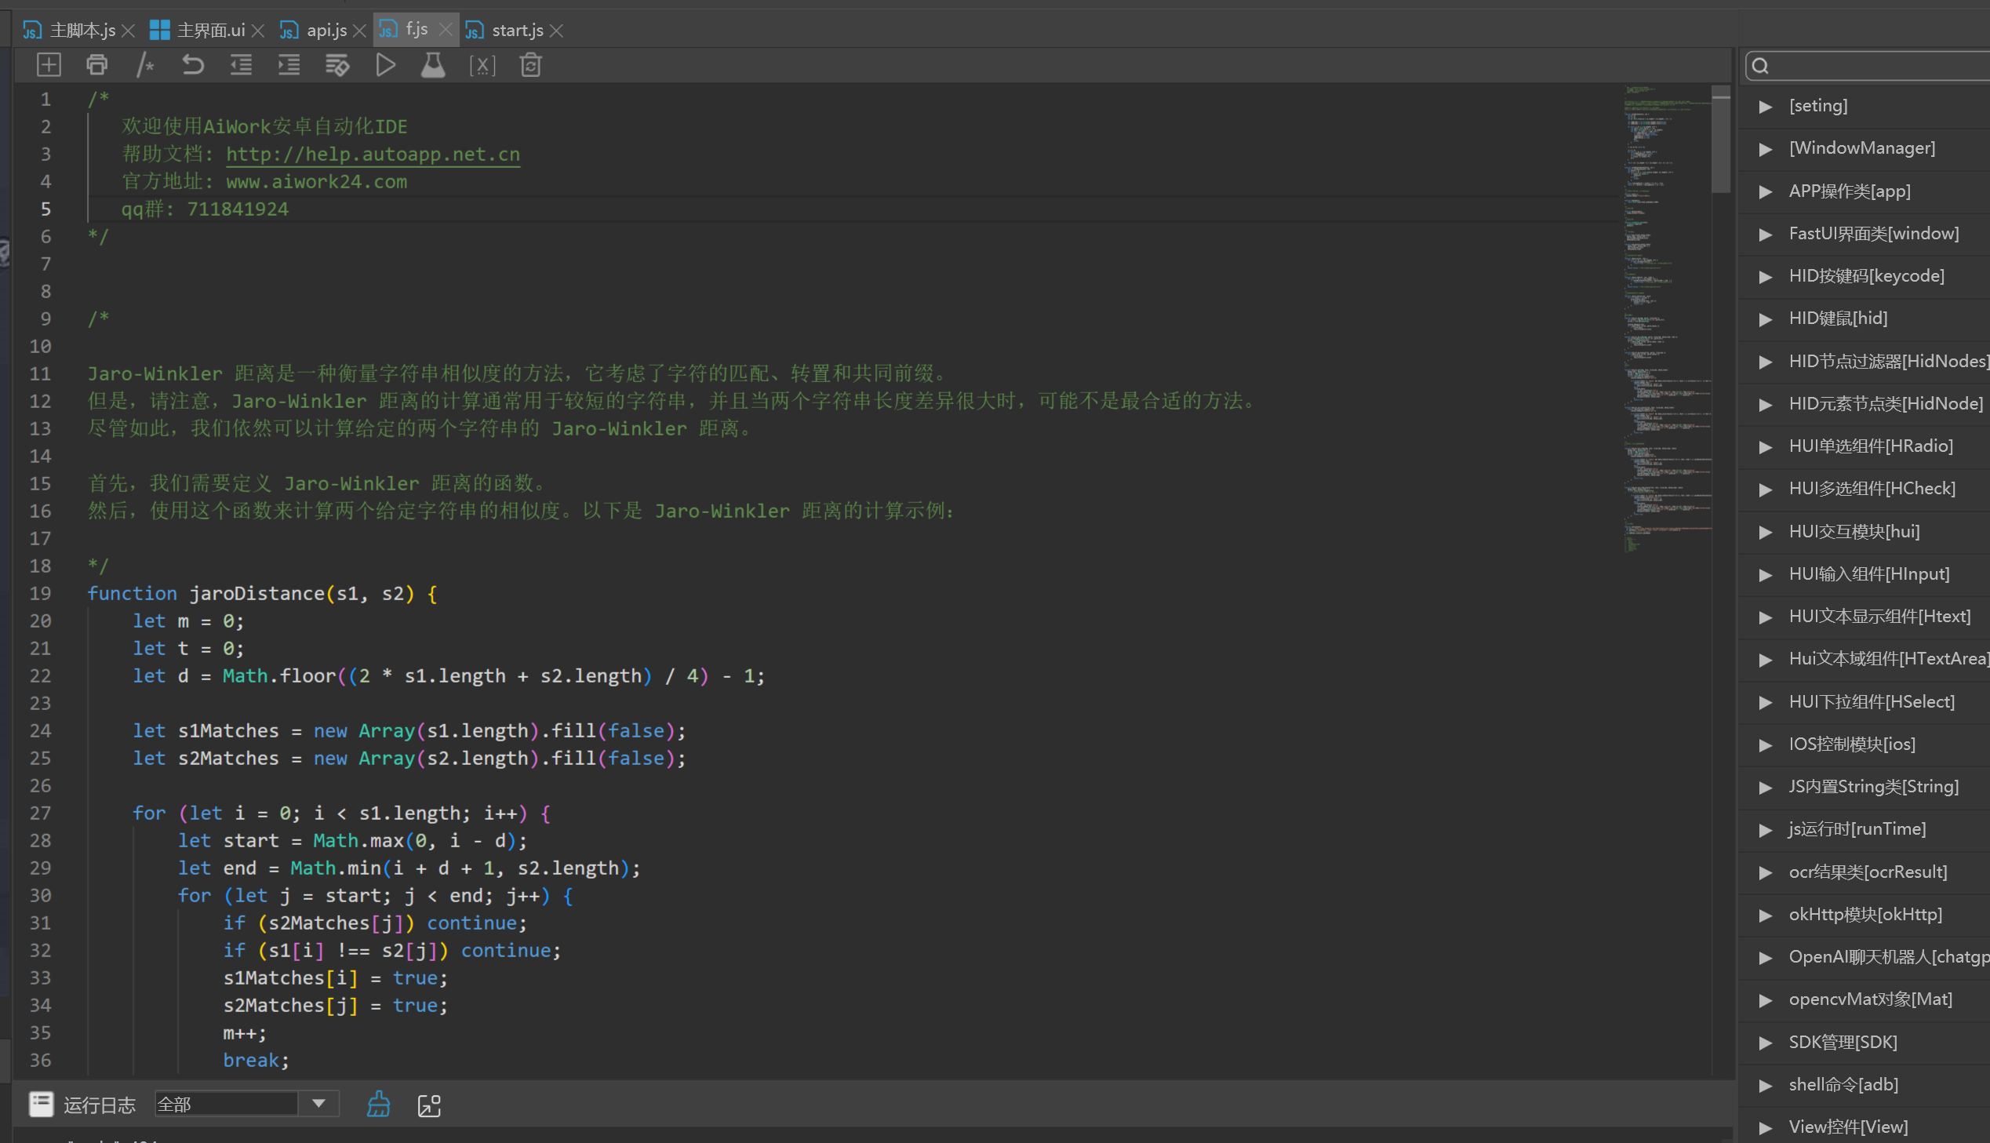
Task: Expand IOS控制模块[ios] node
Action: click(1766, 745)
